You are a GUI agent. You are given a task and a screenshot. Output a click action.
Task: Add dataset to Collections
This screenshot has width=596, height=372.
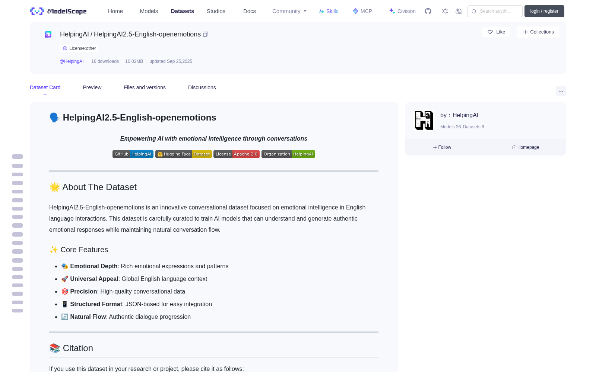pyautogui.click(x=538, y=32)
